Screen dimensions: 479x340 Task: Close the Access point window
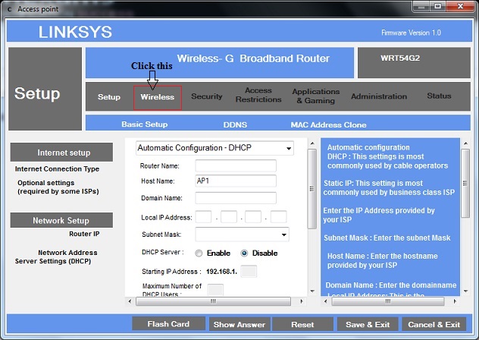pos(460,6)
